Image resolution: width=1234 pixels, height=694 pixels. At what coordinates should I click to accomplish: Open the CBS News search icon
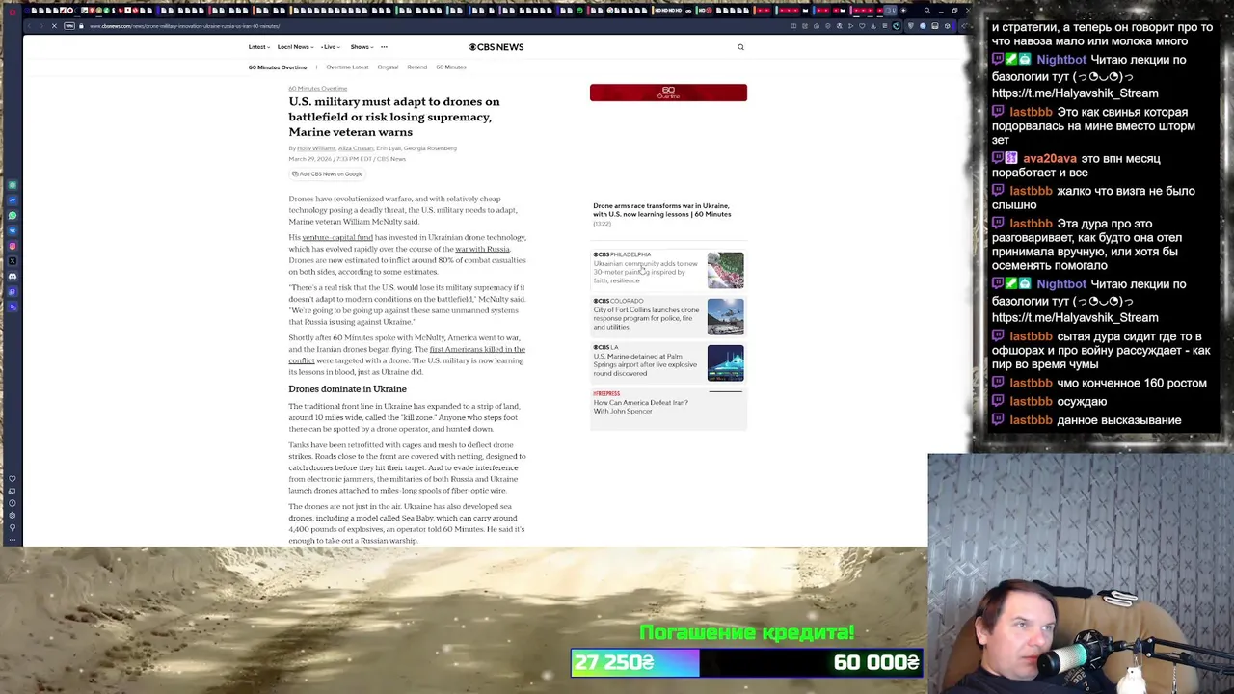click(740, 47)
